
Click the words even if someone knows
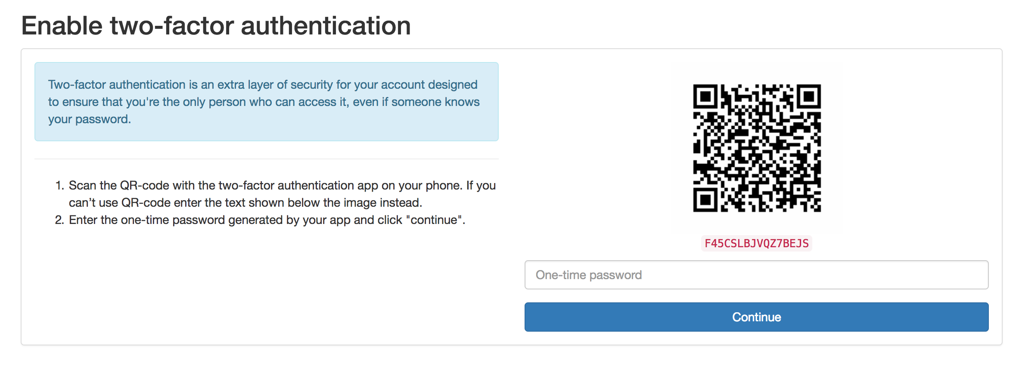416,102
